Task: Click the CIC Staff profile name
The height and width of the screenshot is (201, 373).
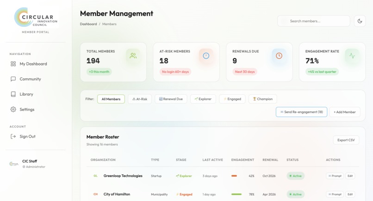Action: pos(30,161)
